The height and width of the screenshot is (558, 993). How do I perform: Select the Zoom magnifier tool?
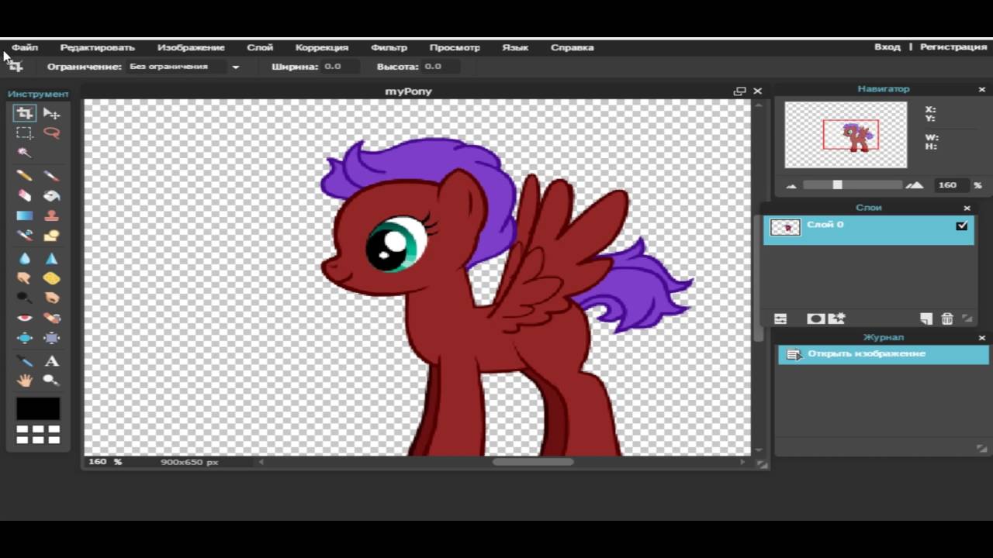51,381
